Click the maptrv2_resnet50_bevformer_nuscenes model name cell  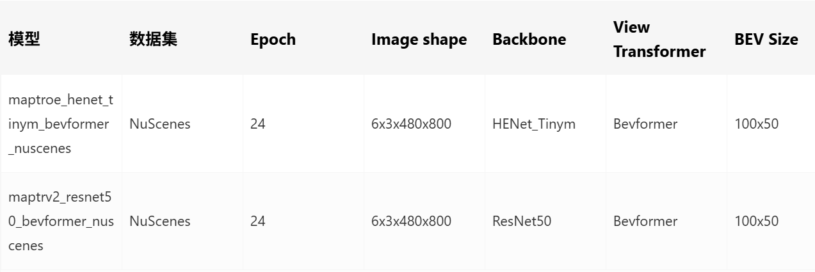[61, 221]
